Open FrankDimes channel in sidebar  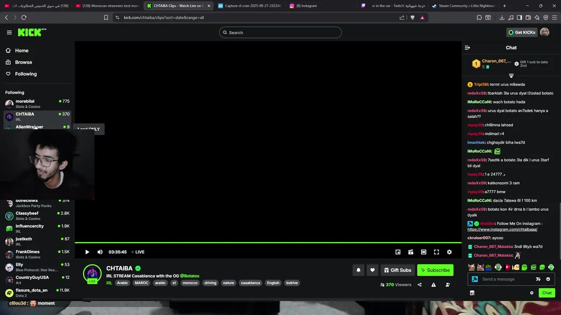[x=37, y=254]
